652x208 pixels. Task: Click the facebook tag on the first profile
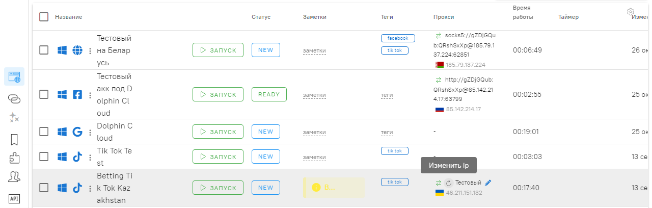tap(398, 38)
